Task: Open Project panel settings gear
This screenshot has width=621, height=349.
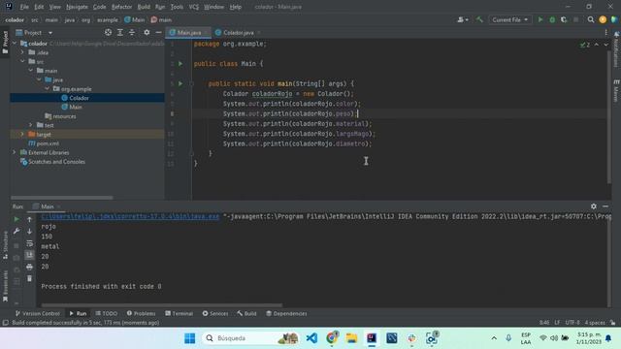Action: coord(147,32)
